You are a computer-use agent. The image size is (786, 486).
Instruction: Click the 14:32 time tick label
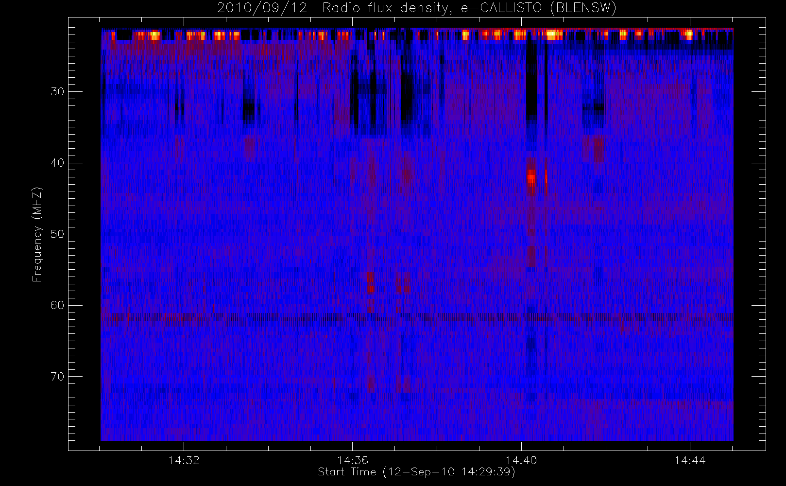(x=184, y=460)
